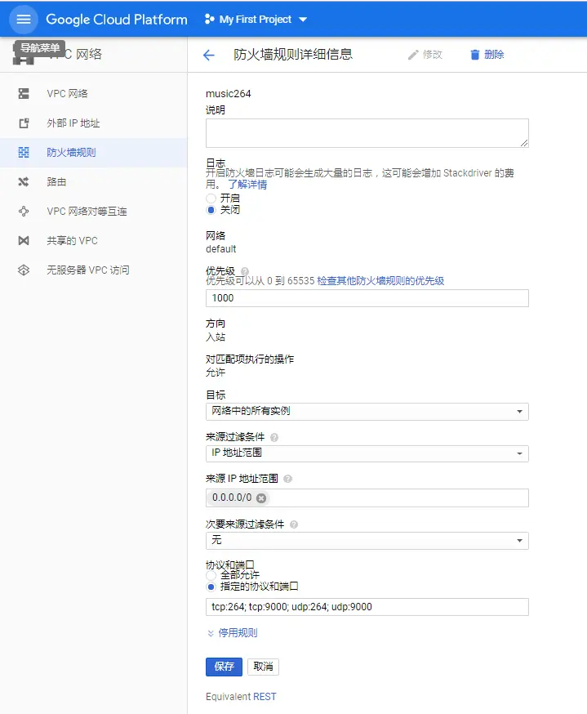Open the hamburger navigation menu
Image resolution: width=587 pixels, height=714 pixels.
pos(24,20)
